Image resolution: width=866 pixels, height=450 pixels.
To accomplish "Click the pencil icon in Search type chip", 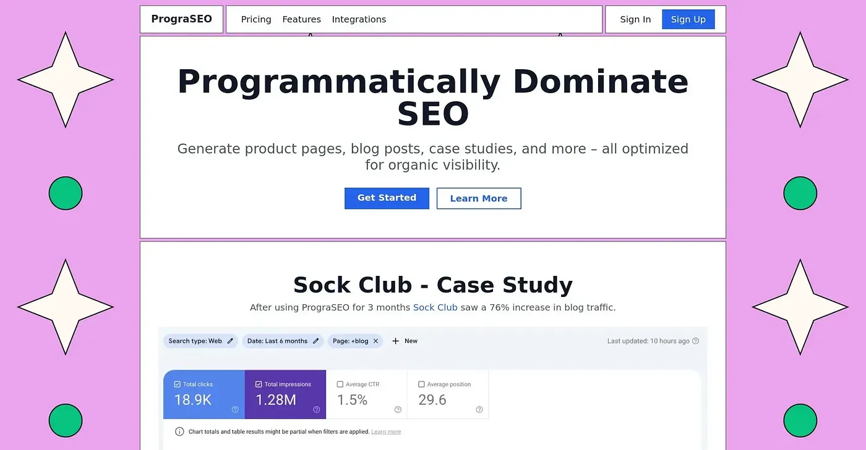I will point(230,341).
